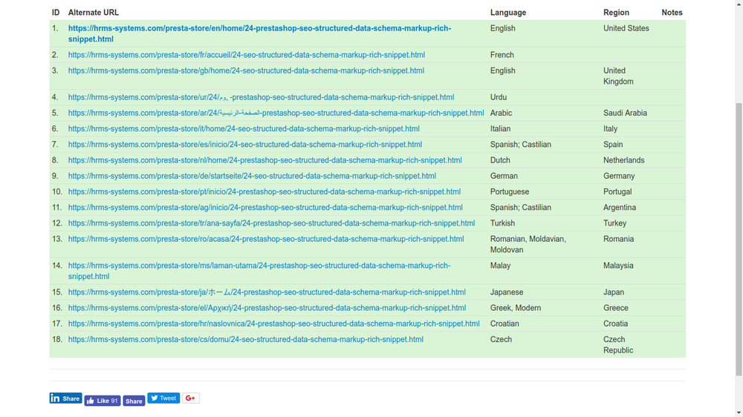743x417 pixels.
Task: Select the 'Greek, Modern' language cell
Action: coord(516,308)
